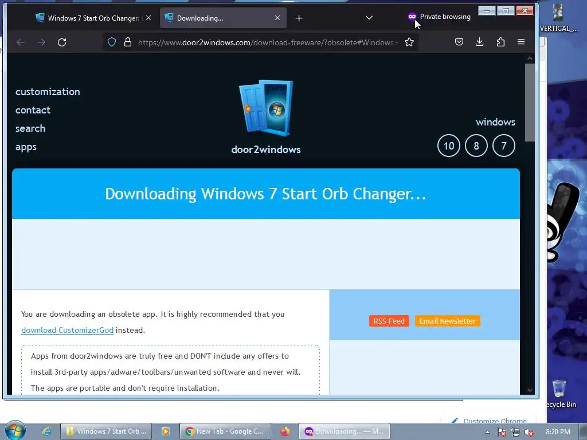Bookmark this page with the star icon
This screenshot has height=440, width=587.
(409, 42)
